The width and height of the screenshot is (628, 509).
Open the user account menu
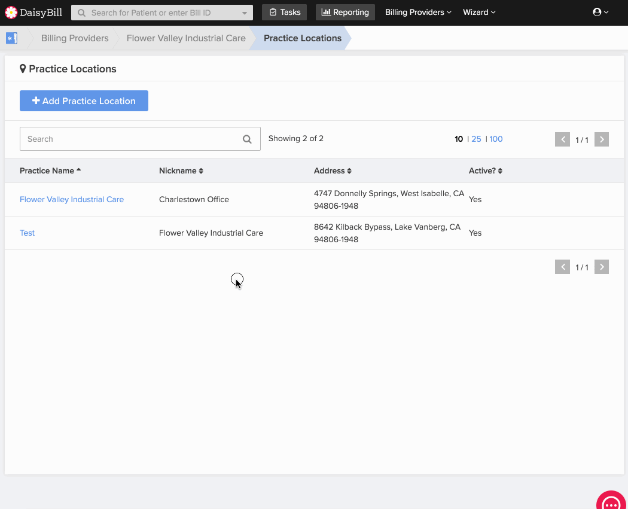click(600, 13)
